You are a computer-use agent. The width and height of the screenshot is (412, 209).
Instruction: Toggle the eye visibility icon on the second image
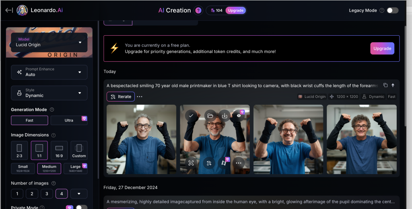click(x=239, y=116)
